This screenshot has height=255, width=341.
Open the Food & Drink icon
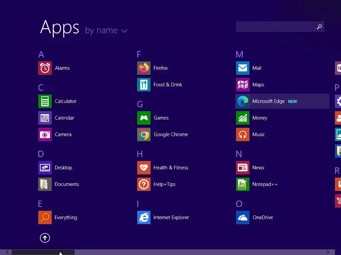click(144, 85)
